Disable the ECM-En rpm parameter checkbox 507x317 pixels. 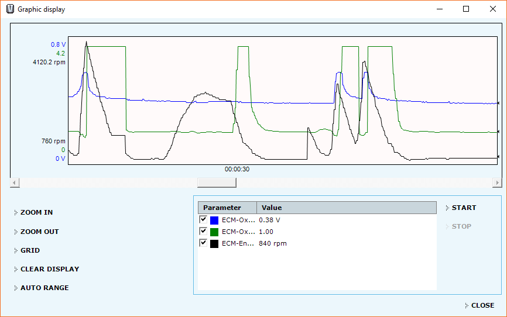(x=203, y=243)
